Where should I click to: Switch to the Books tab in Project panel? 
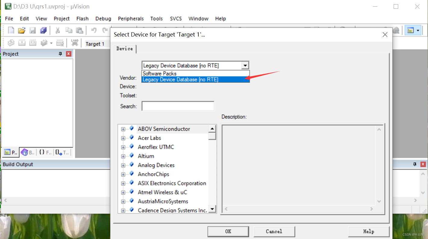[x=28, y=153]
